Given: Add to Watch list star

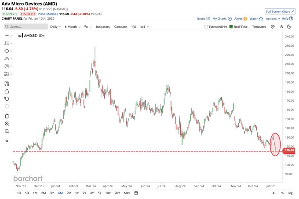Looking at the screenshot, I should pyautogui.click(x=256, y=18).
